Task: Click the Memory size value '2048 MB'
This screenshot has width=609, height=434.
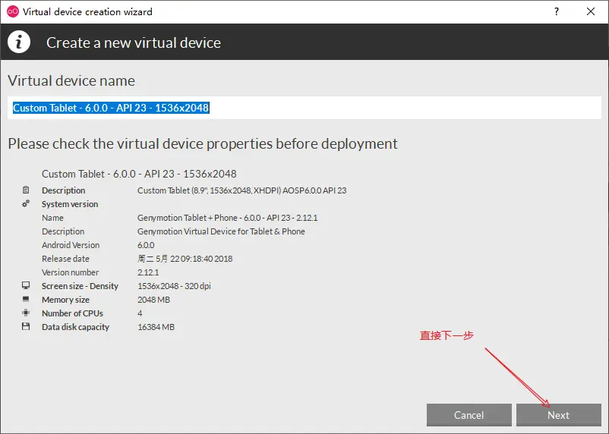Action: (x=154, y=300)
